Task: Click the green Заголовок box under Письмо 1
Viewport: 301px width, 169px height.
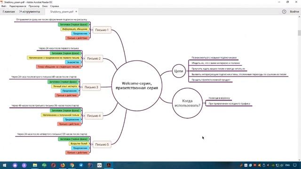Action: pos(73,24)
